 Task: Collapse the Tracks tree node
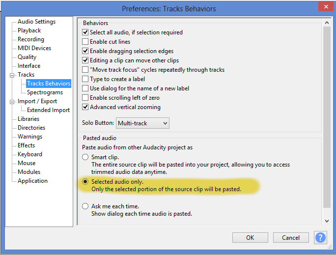point(12,75)
